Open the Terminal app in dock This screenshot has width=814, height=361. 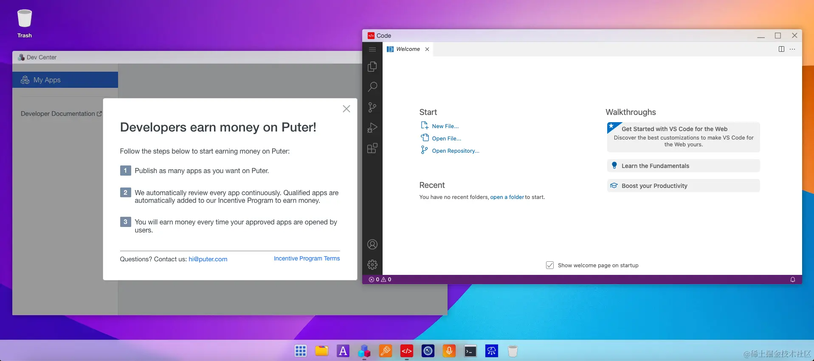[x=470, y=351]
